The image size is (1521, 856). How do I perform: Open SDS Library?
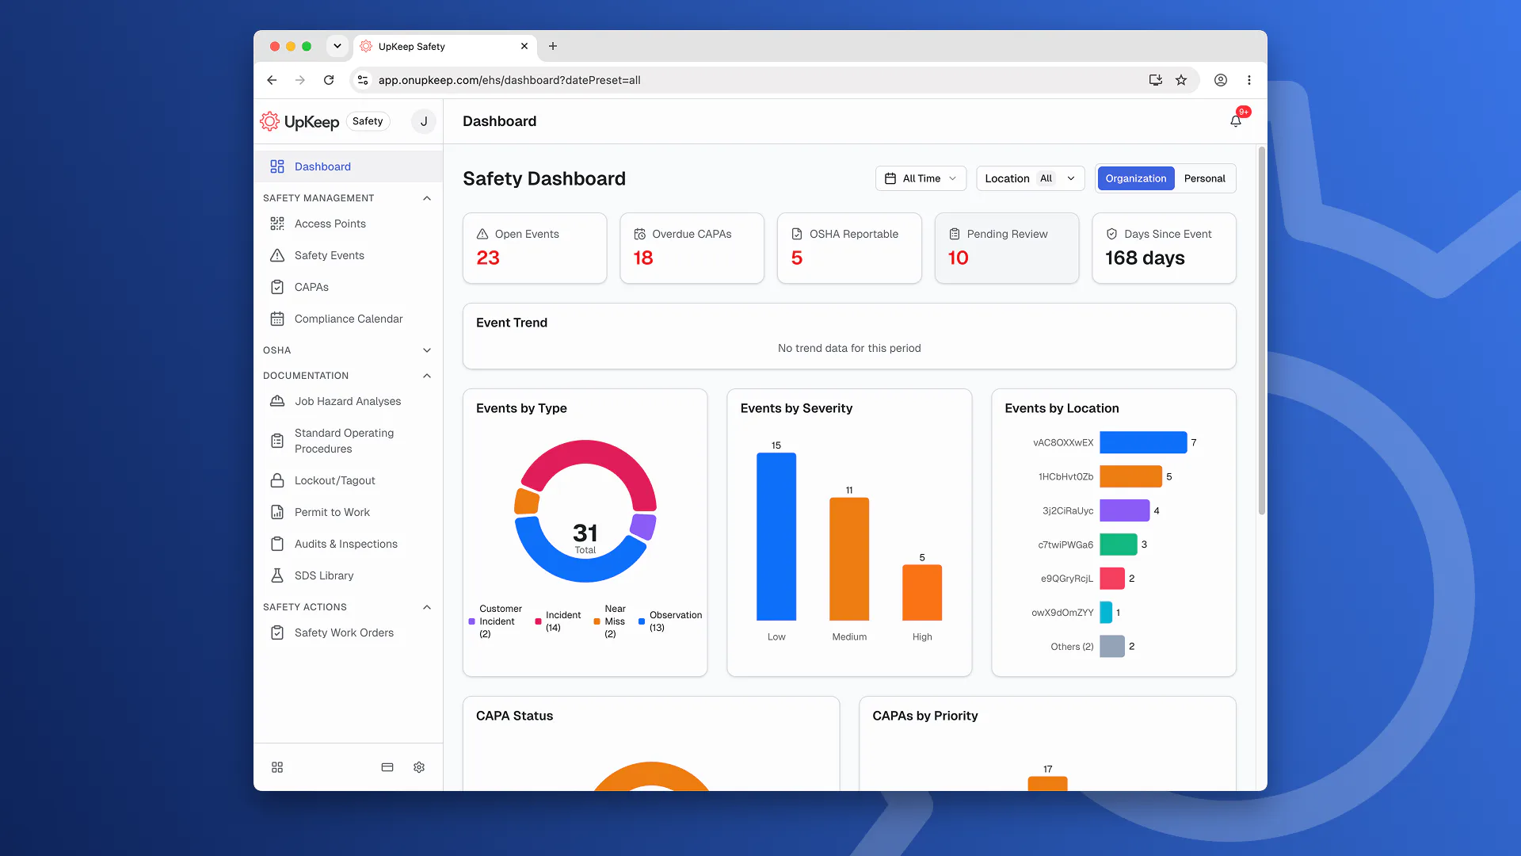click(x=348, y=575)
